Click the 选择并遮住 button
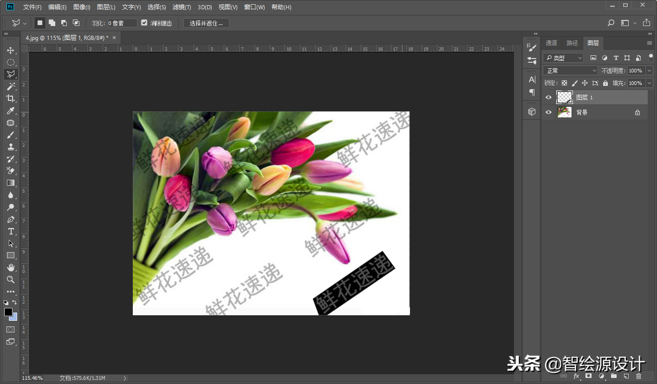This screenshot has width=657, height=384. 206,23
